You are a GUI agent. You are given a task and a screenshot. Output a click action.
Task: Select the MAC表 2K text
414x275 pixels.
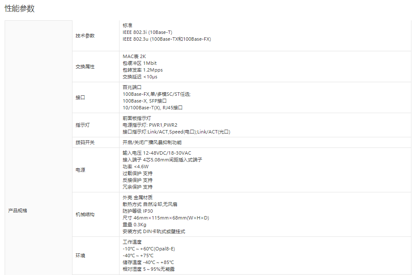pos(134,56)
